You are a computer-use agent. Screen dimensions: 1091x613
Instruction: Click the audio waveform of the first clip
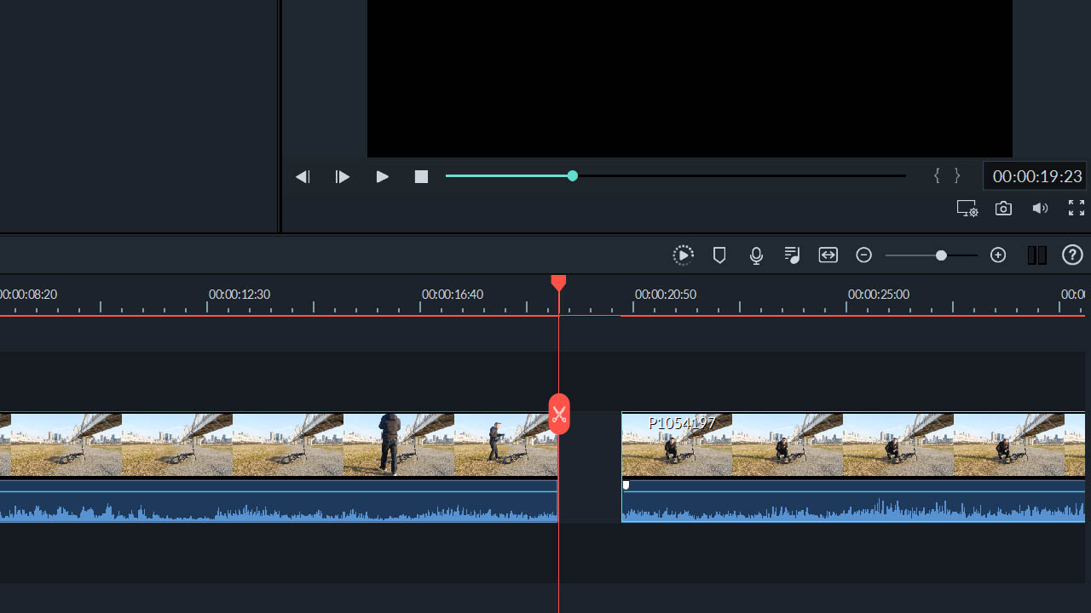pos(279,502)
